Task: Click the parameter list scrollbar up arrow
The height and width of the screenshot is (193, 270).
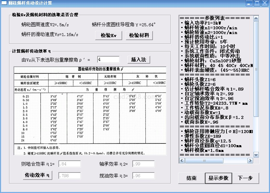Action: click(256, 18)
